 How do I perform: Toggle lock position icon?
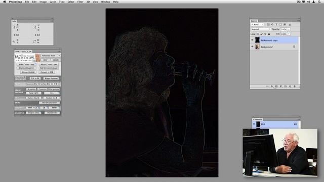point(265,34)
